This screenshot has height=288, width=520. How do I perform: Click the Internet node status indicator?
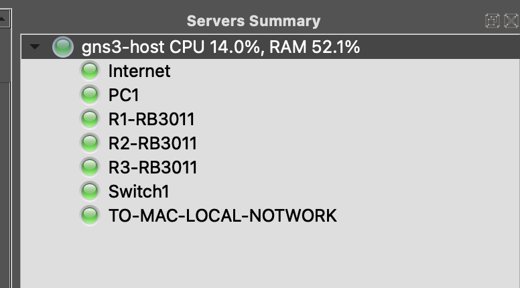(89, 71)
